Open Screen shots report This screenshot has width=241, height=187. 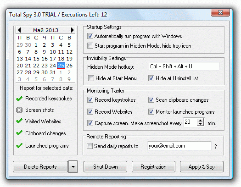pyautogui.click(x=39, y=110)
